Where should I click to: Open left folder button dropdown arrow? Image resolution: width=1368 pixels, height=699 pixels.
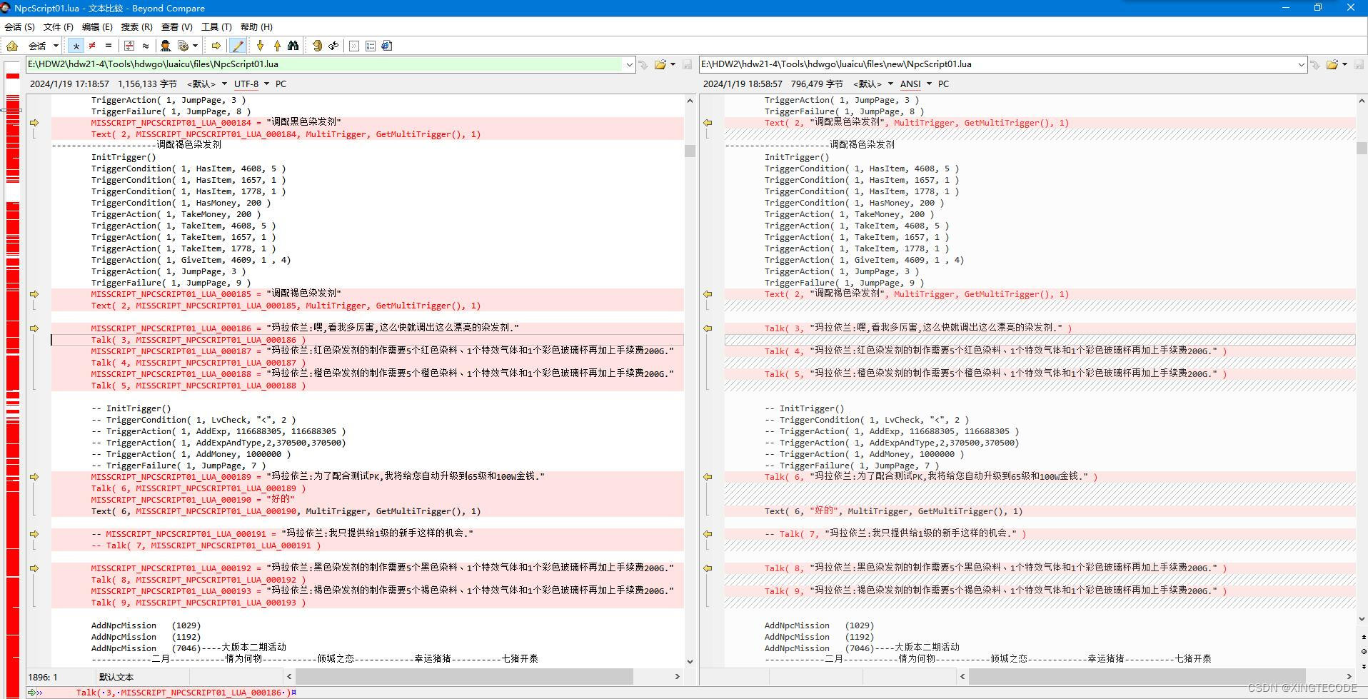pyautogui.click(x=673, y=64)
